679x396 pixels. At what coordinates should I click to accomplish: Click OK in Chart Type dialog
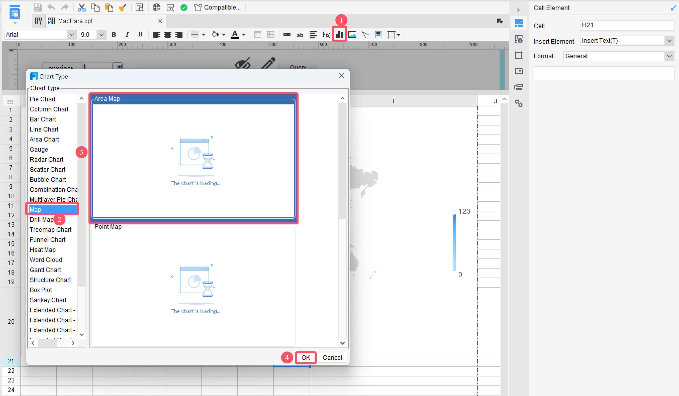tap(306, 358)
